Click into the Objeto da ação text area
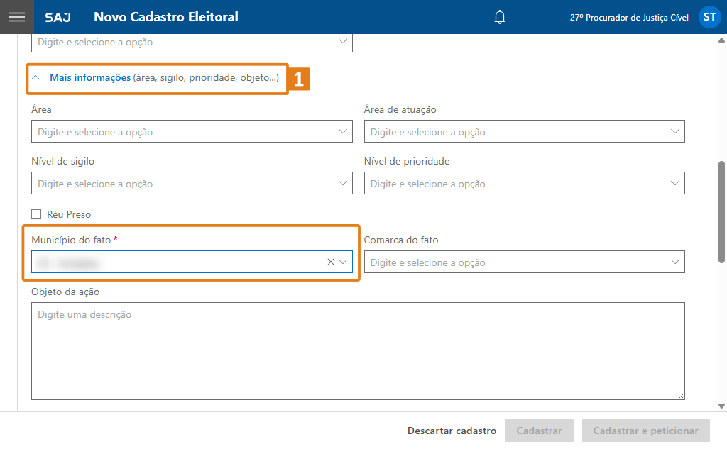This screenshot has height=449, width=727. click(358, 351)
